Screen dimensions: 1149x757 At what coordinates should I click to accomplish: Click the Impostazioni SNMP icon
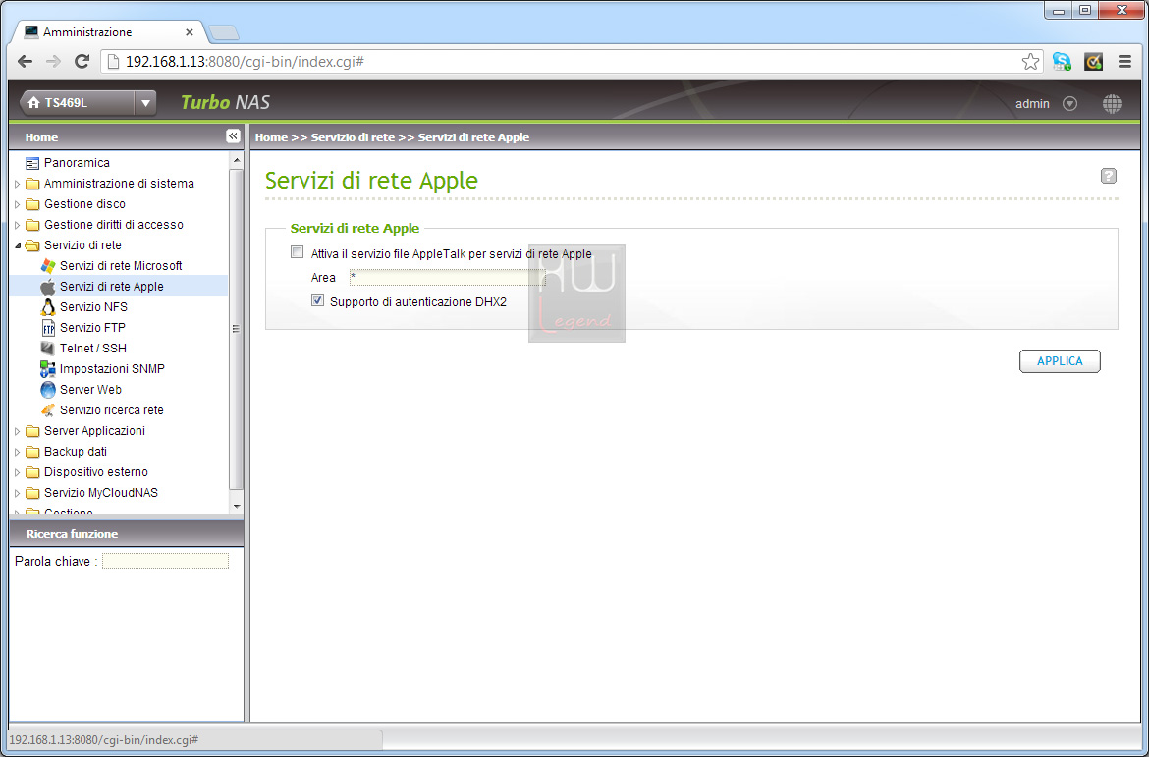click(x=48, y=368)
